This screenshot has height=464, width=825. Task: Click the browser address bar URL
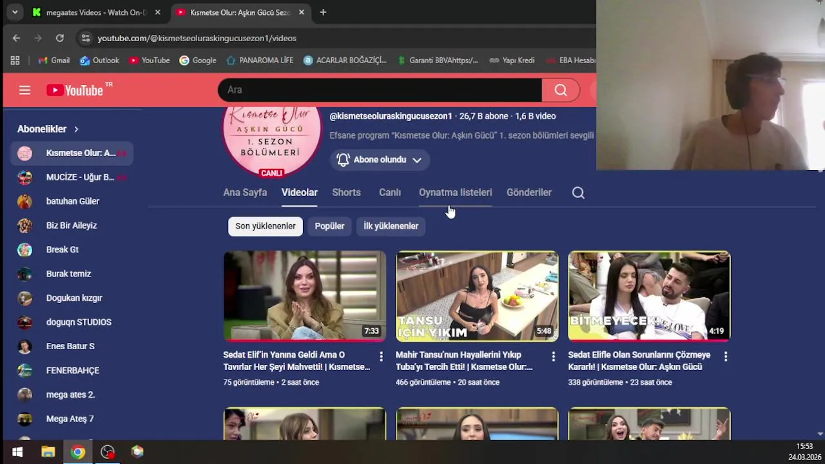[x=197, y=38]
